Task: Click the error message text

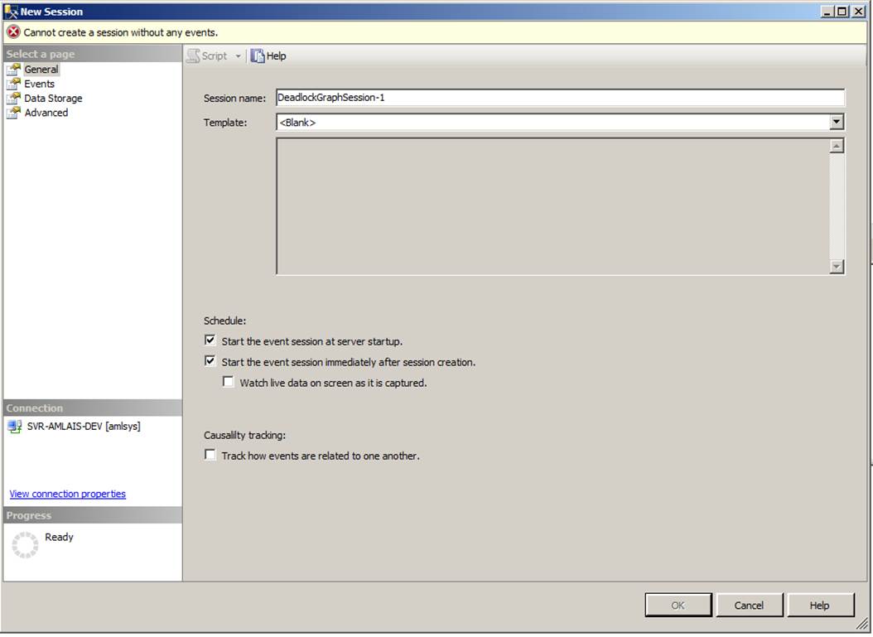Action: [120, 33]
